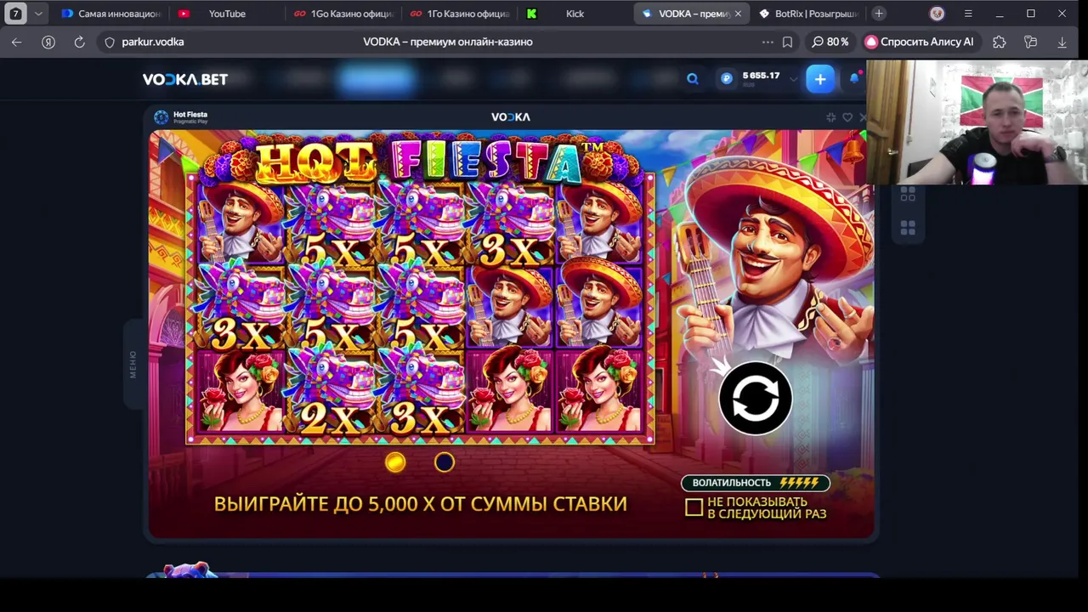The width and height of the screenshot is (1088, 612).
Task: Open the casino site search icon
Action: [693, 79]
